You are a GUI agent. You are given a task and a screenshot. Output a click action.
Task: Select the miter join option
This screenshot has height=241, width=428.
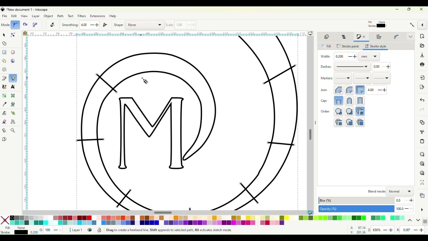click(x=360, y=90)
